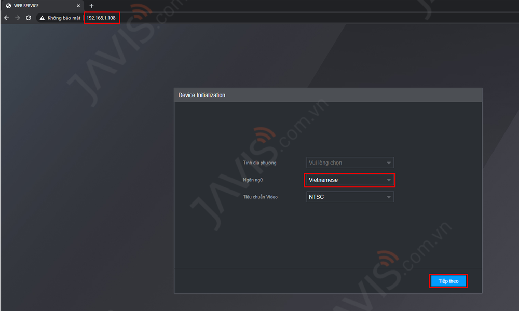Click the Không bảo mật security label
Viewport: 519px width, 311px height.
coord(64,18)
